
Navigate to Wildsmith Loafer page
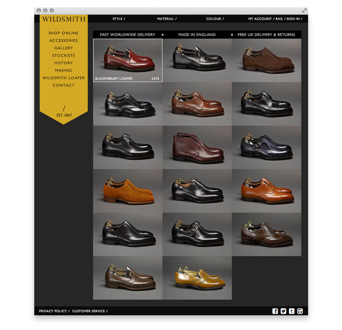point(64,78)
